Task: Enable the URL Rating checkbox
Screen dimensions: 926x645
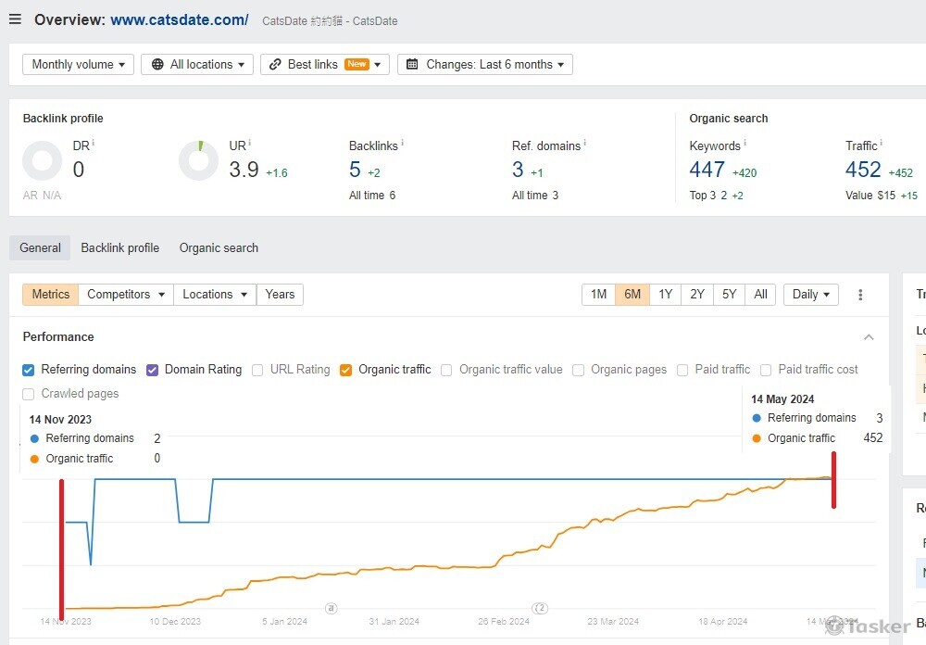Action: tap(257, 370)
